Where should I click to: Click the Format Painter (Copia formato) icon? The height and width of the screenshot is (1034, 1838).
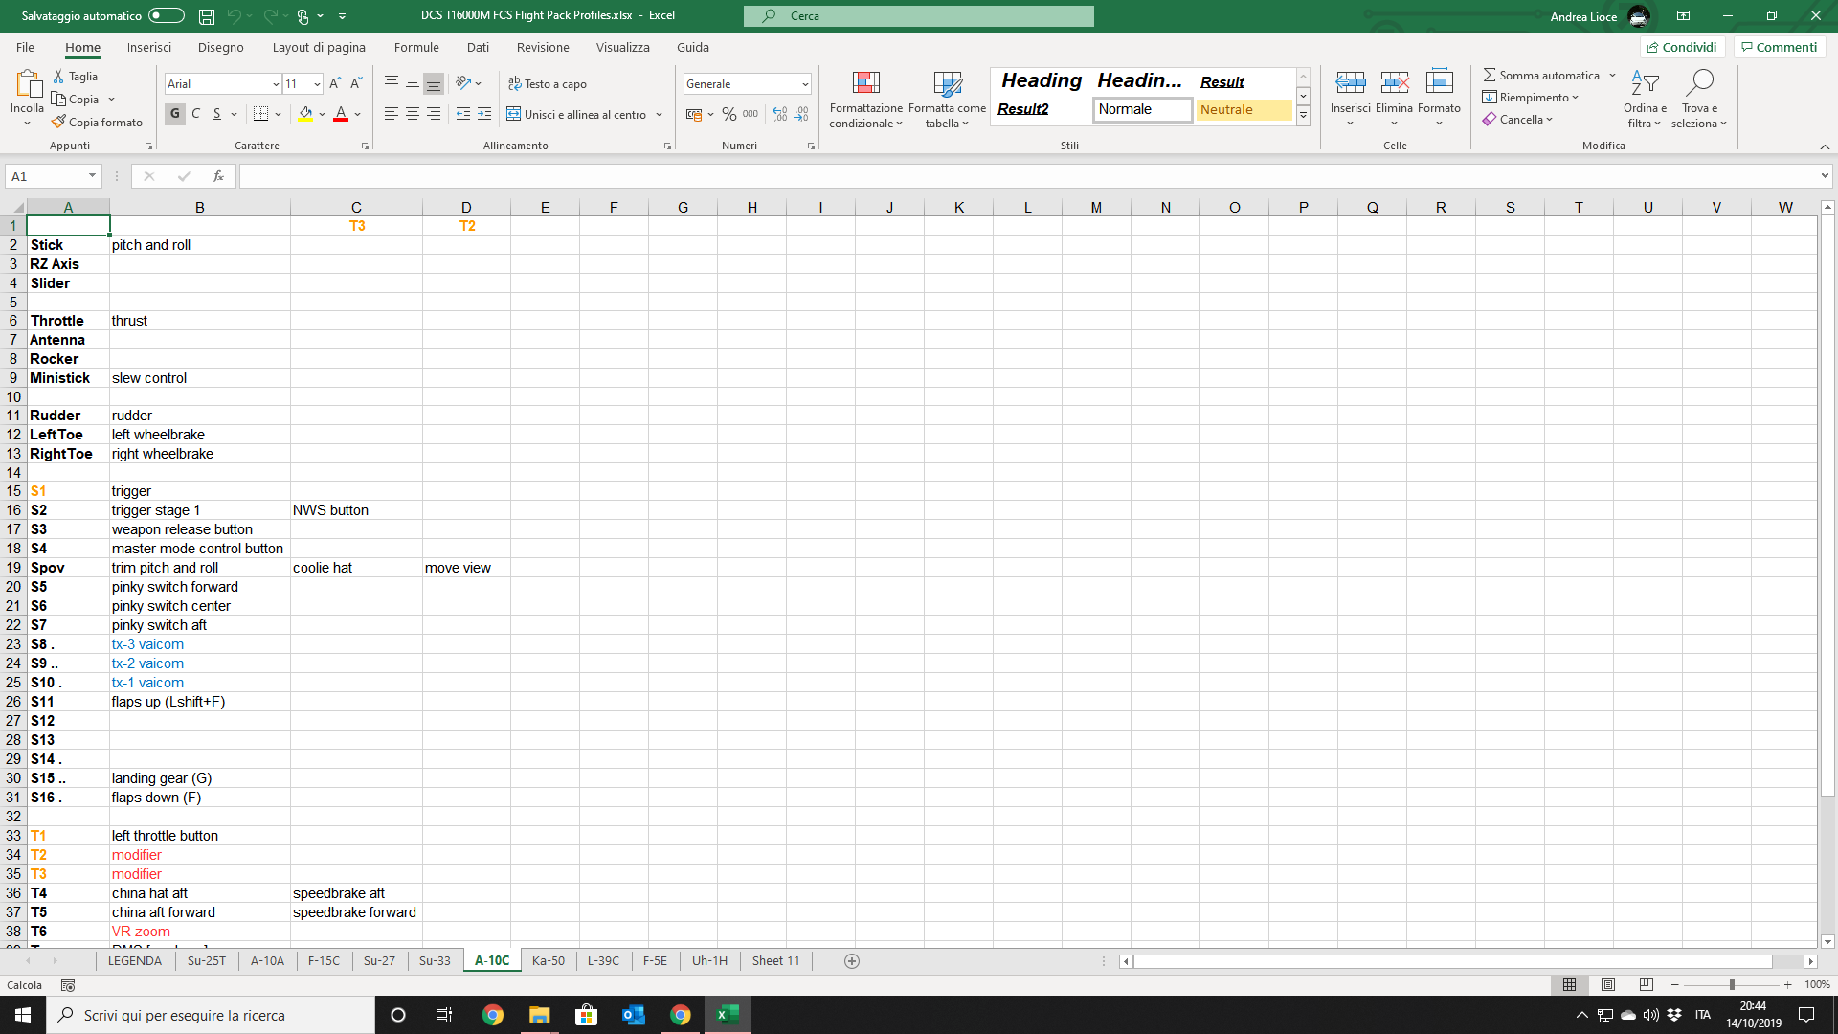pyautogui.click(x=59, y=122)
